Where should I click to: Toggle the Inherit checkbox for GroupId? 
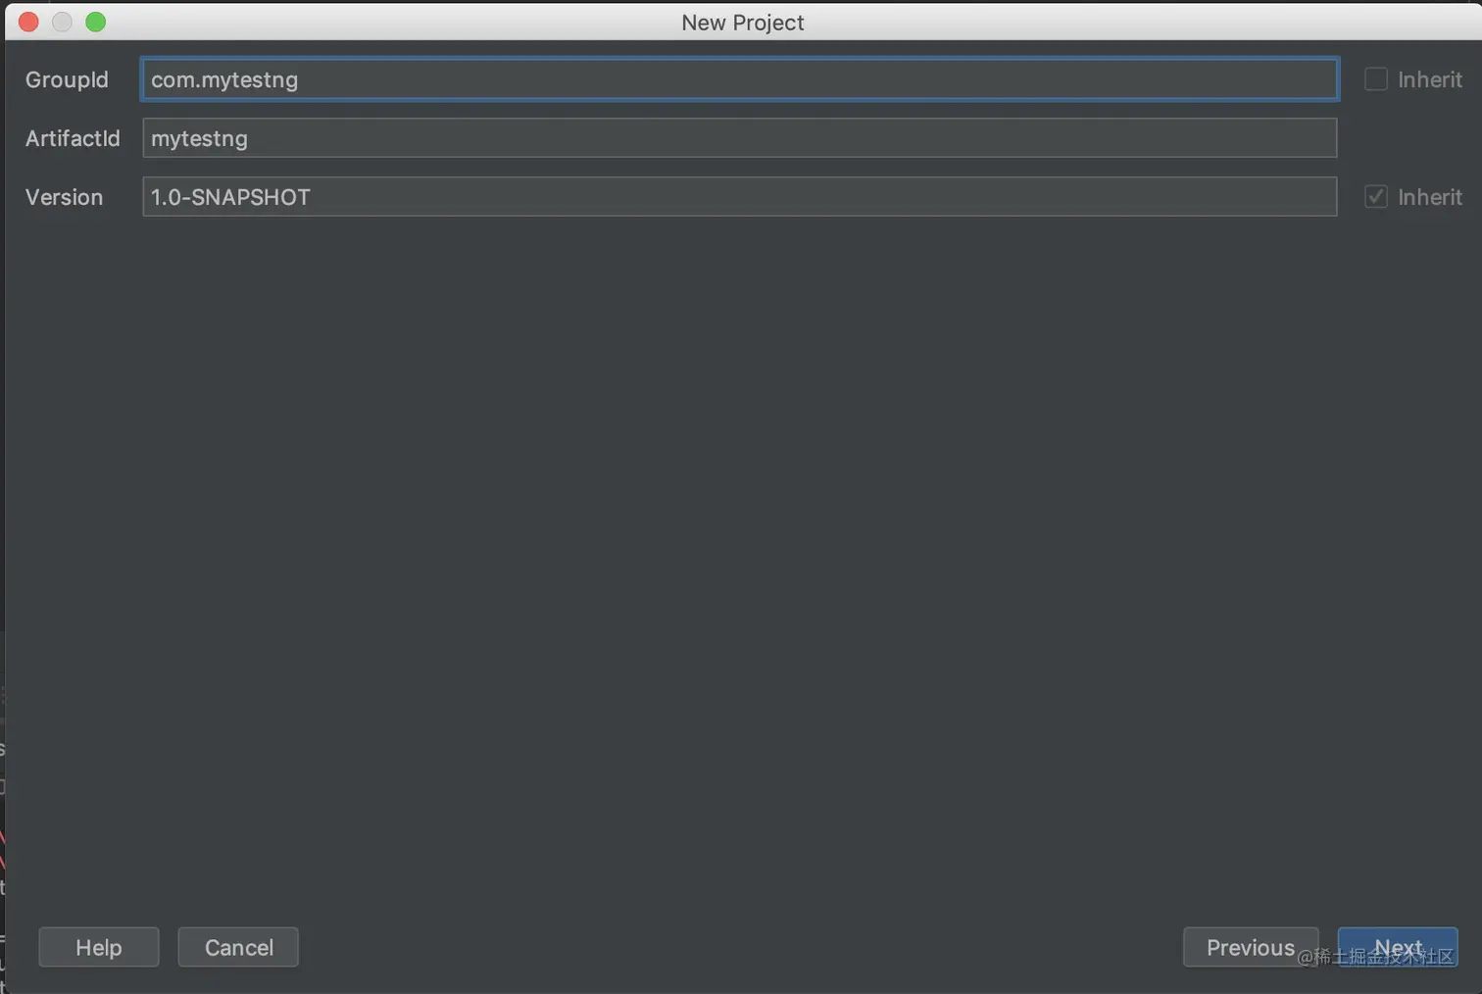click(x=1376, y=79)
